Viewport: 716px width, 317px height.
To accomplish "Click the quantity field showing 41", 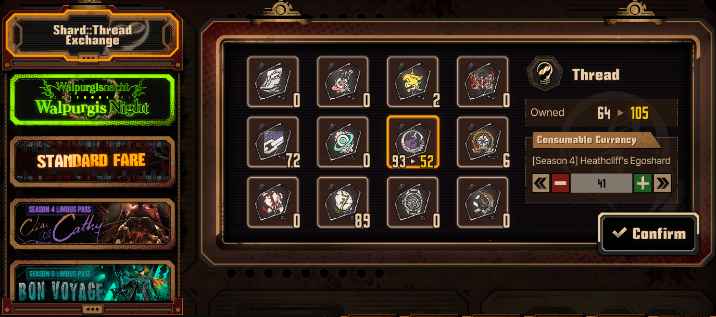I will [601, 183].
